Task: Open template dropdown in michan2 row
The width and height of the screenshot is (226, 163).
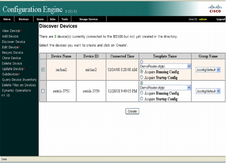Action: pos(165,67)
